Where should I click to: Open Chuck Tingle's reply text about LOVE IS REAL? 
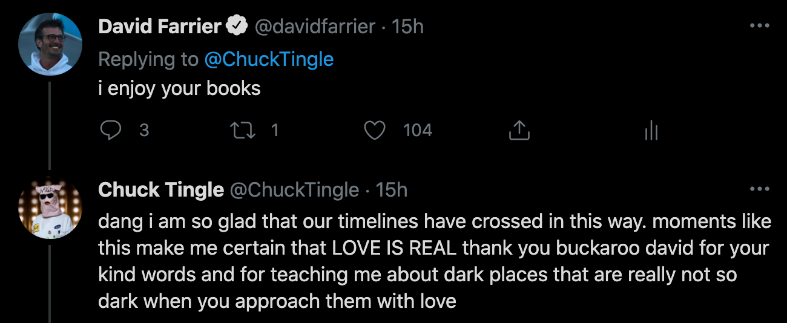point(424,261)
